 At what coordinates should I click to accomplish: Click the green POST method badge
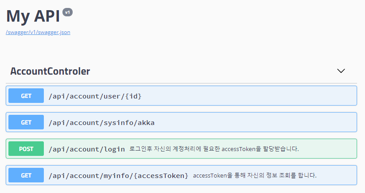click(26, 149)
